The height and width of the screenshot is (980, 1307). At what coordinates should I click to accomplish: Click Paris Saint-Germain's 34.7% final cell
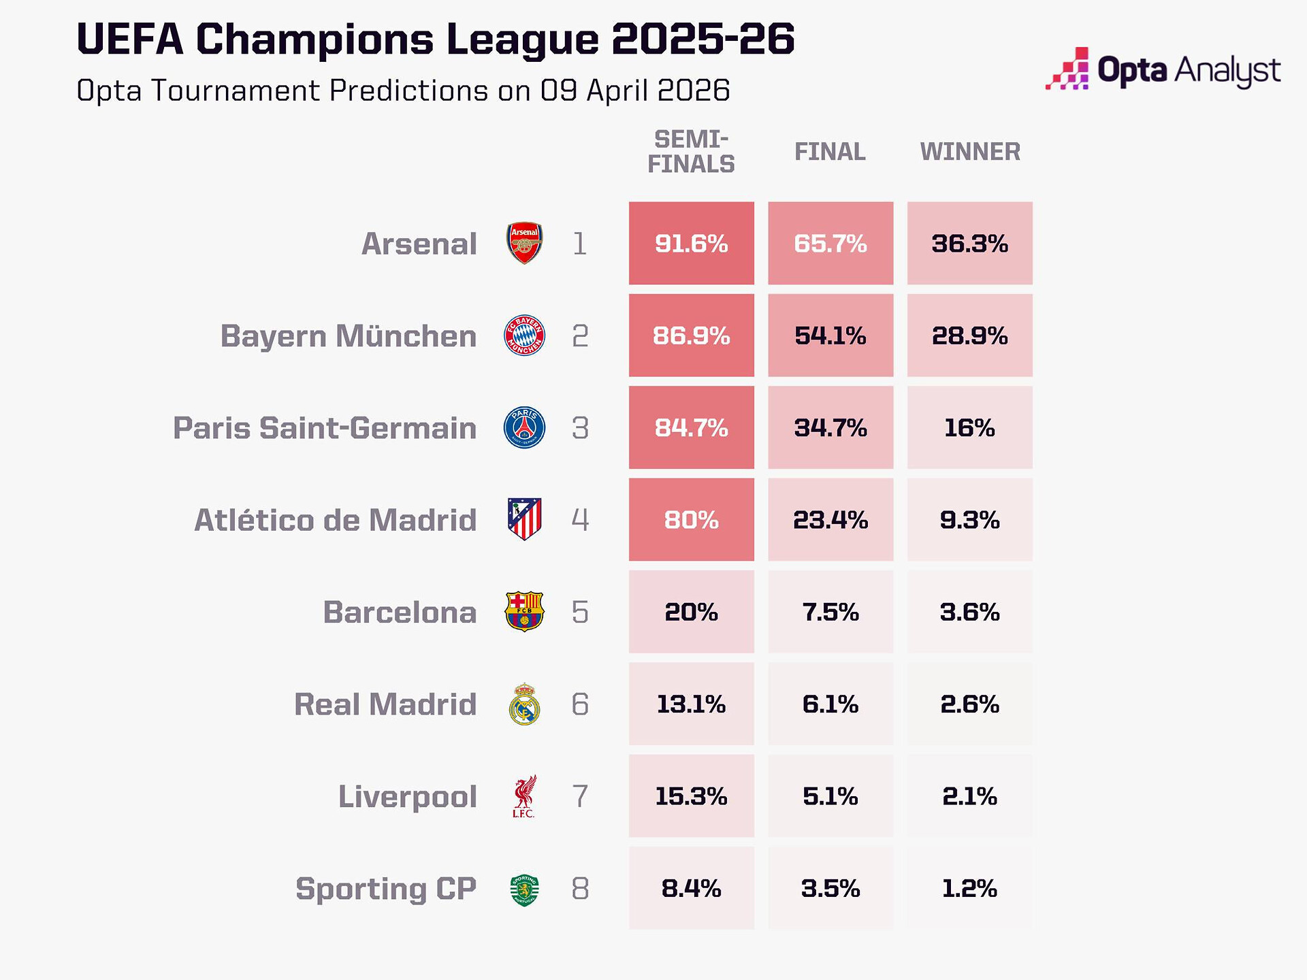pos(830,427)
